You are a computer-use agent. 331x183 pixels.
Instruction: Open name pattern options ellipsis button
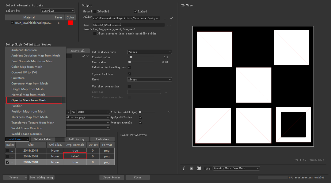point(169,25)
